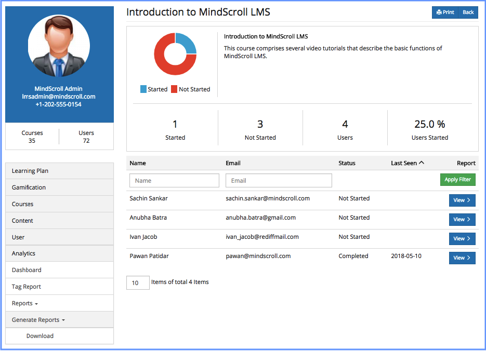The image size is (486, 351).
Task: Open View report for Ivan Jacob
Action: (462, 239)
